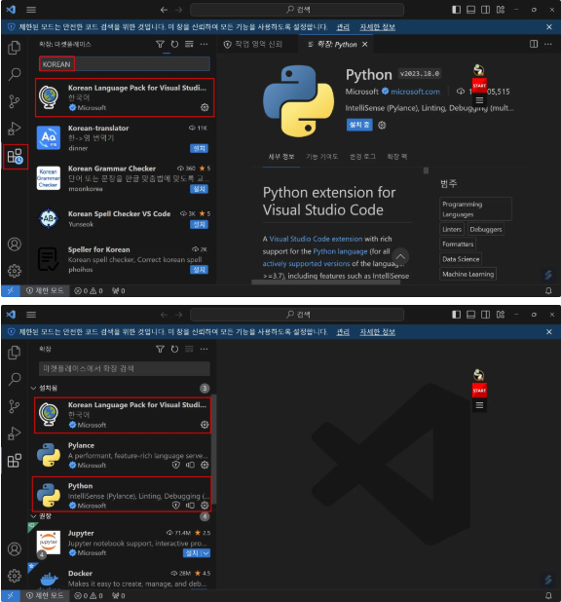This screenshot has height=602, width=561.
Task: Open 변경 로그 changelog tab
Action: tap(362, 157)
